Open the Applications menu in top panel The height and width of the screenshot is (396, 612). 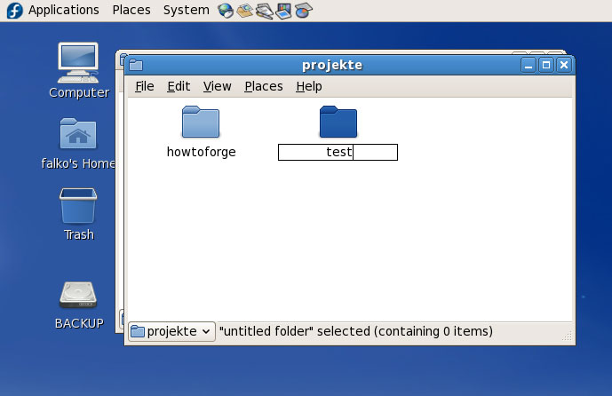click(64, 10)
